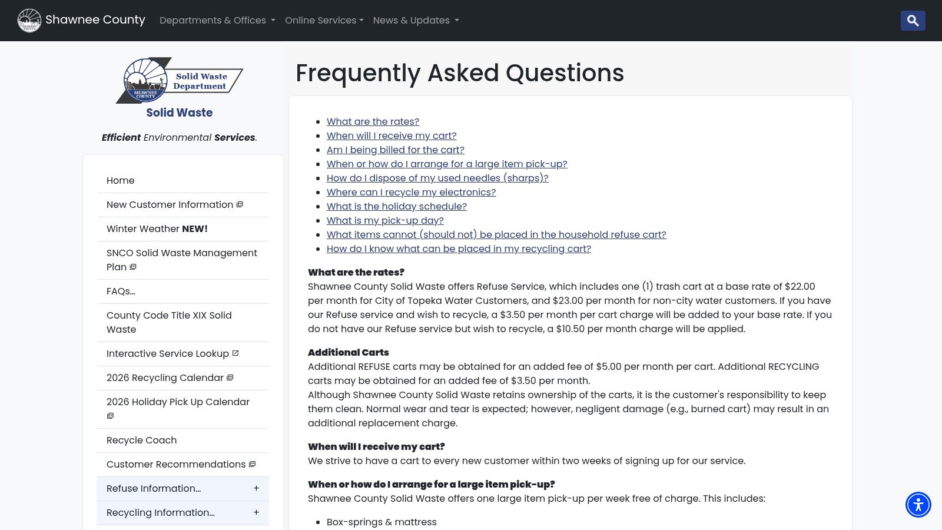
Task: Click the document icon after 2026 Recycling Calendar
Action: pos(230,377)
